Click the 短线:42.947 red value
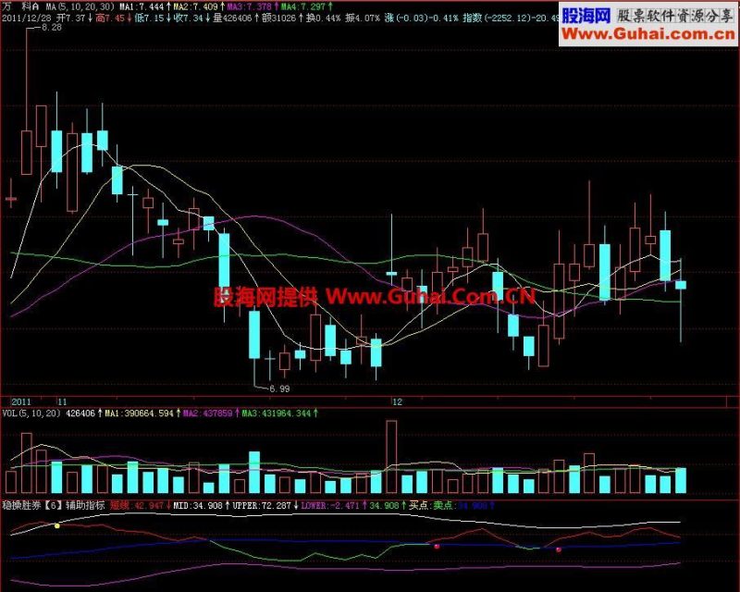This screenshot has height=592, width=740. 137,505
